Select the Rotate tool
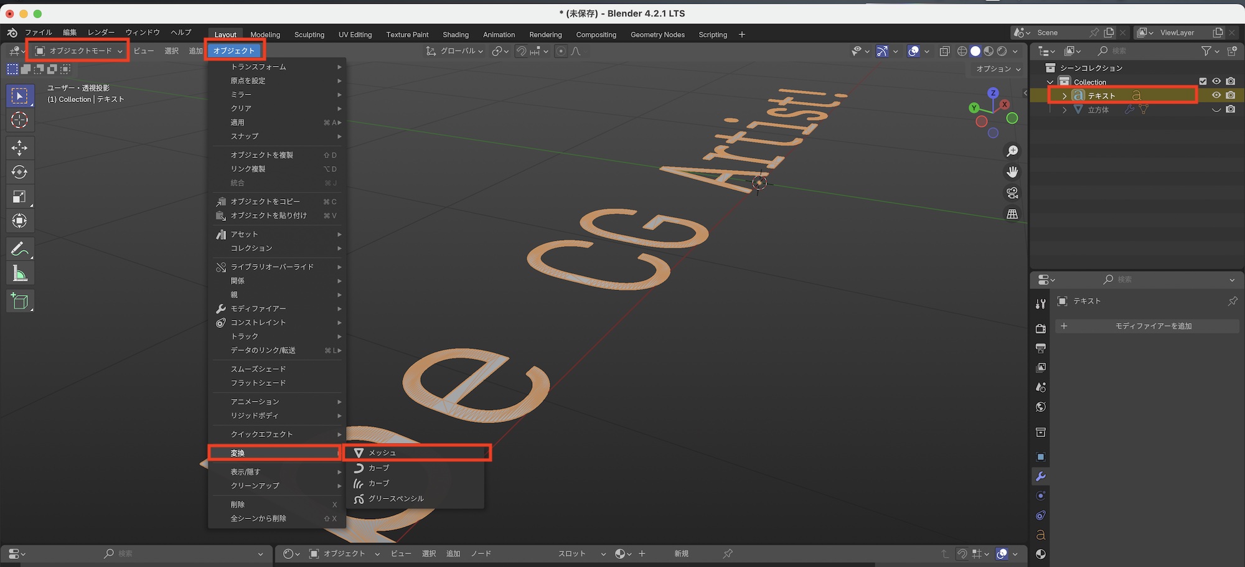Screen dimensions: 1245x567 point(19,172)
